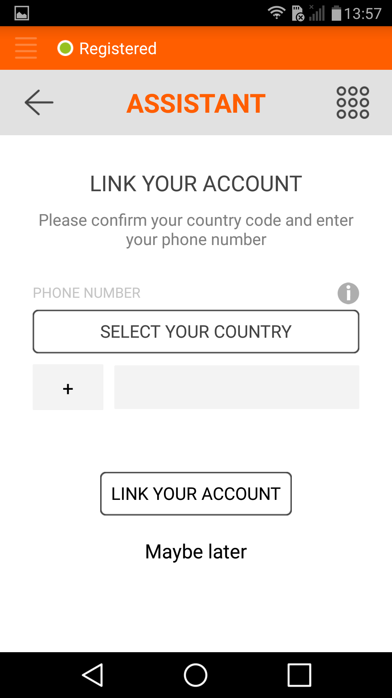Viewport: 392px width, 698px height.
Task: Tap the screenshot notification icon
Action: [22, 13]
